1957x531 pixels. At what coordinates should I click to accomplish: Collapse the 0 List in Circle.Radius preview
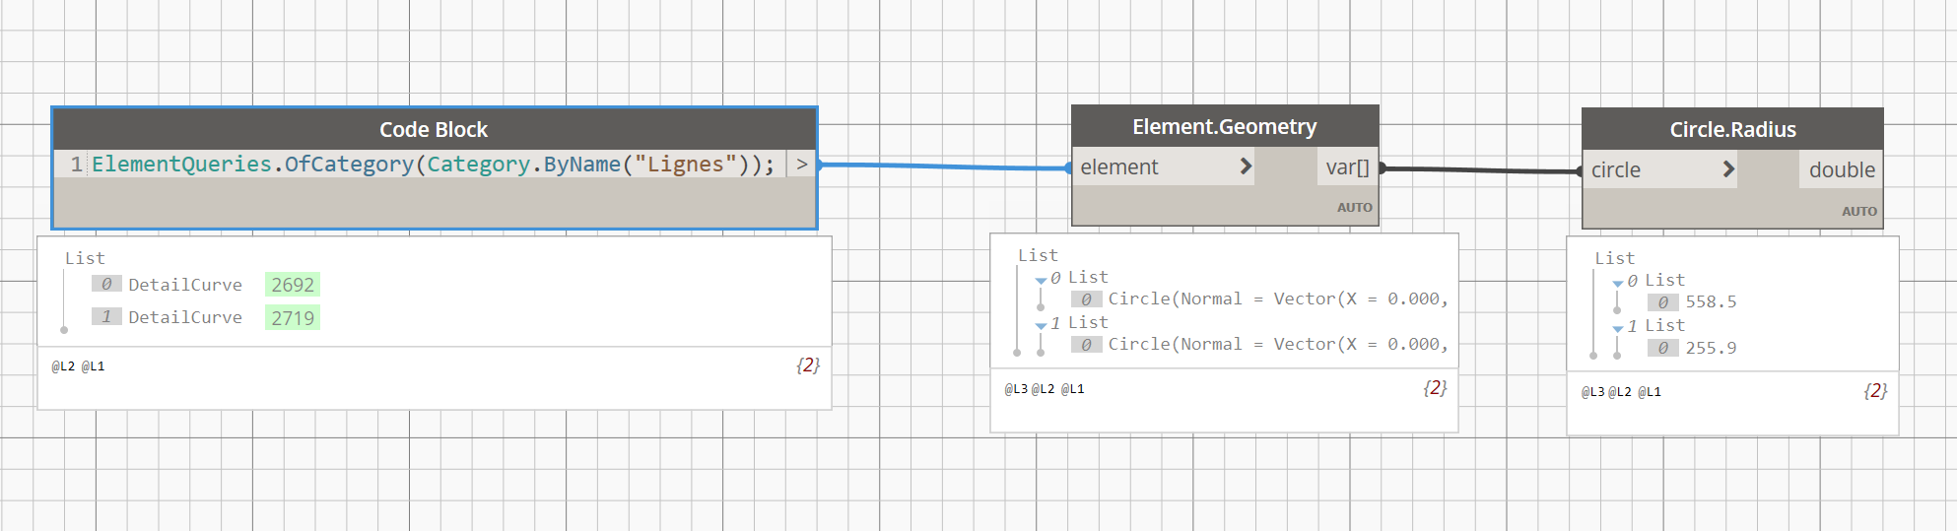(x=1617, y=283)
